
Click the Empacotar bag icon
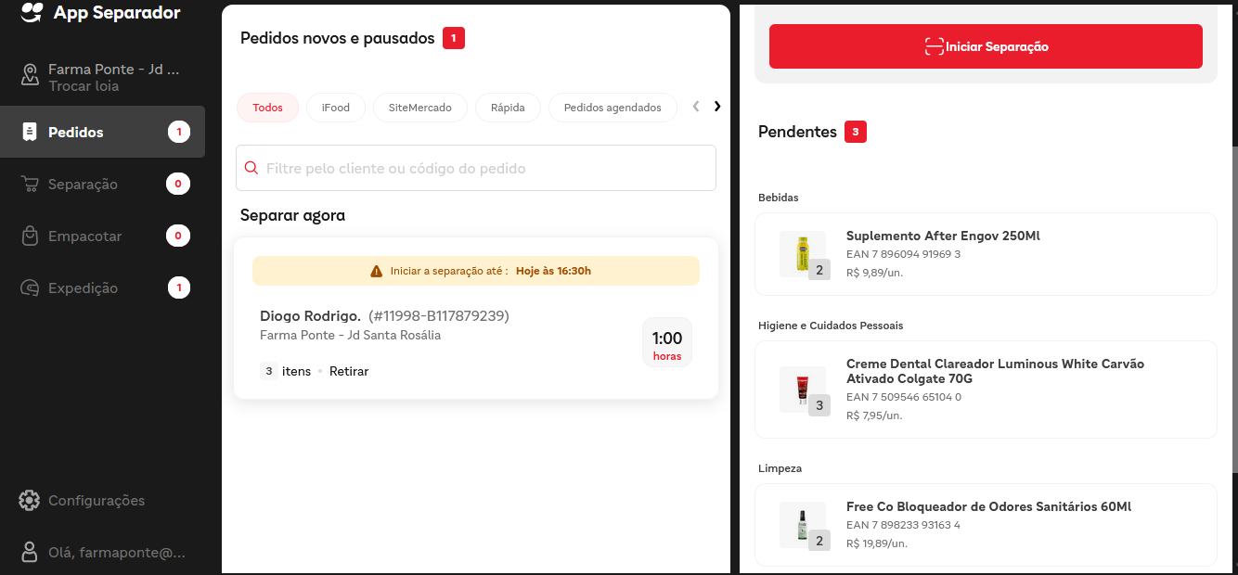(31, 236)
